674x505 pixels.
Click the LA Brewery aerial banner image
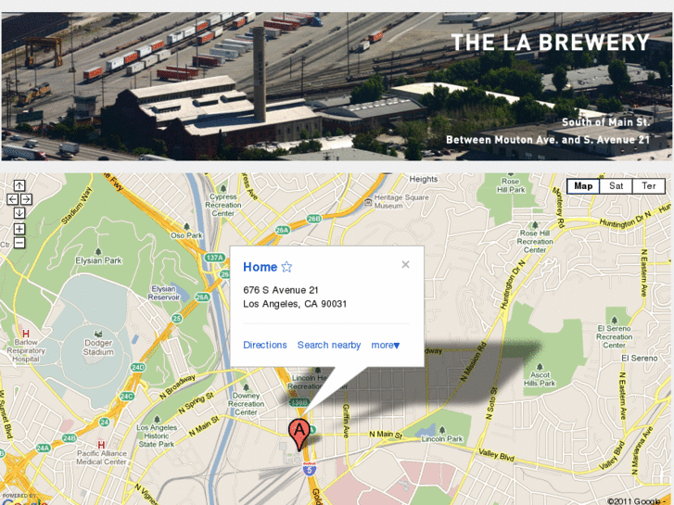[x=337, y=86]
